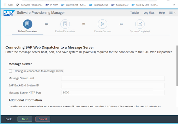This screenshot has width=178, height=124.
Task: Select the Review Parameters step icon
Action: [x=65, y=24]
